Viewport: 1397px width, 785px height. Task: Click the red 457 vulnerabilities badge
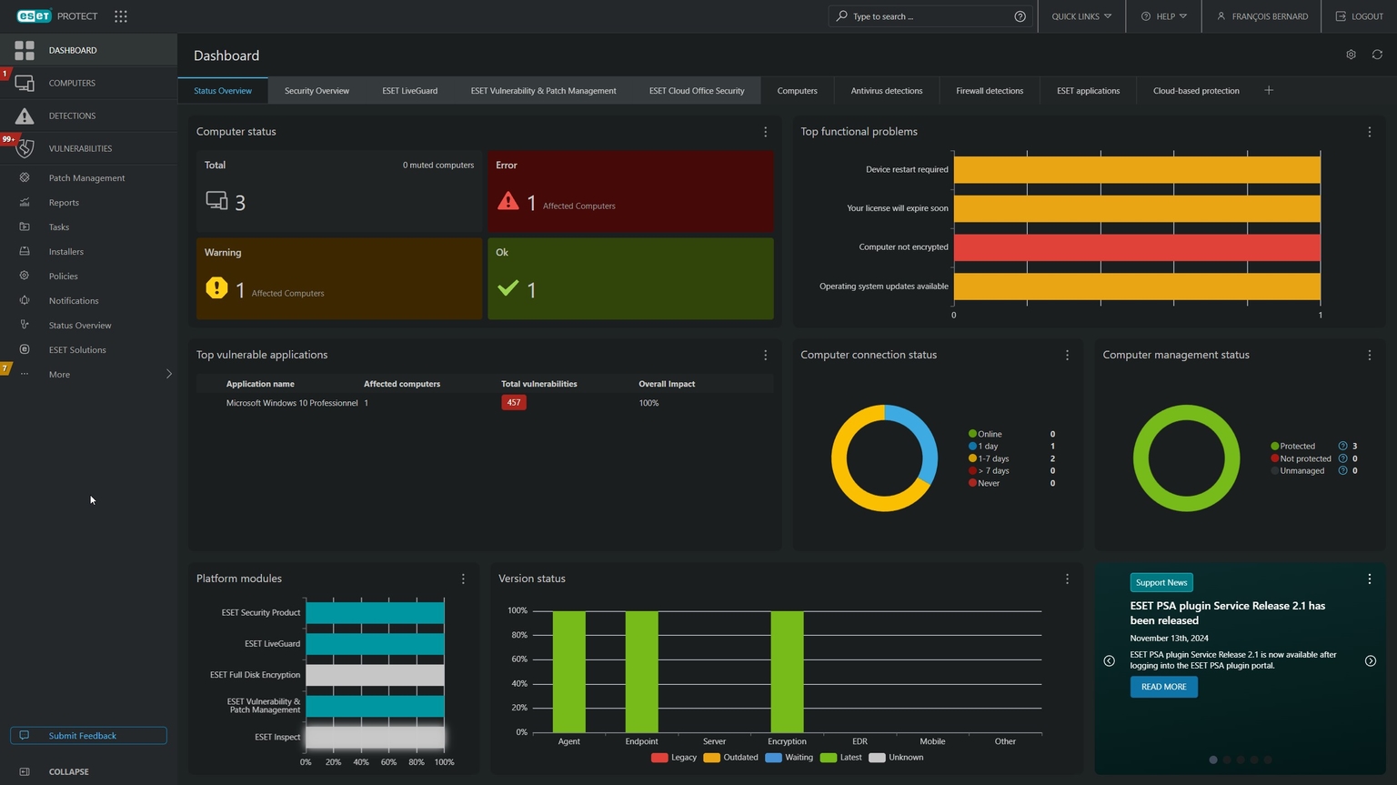tap(514, 403)
